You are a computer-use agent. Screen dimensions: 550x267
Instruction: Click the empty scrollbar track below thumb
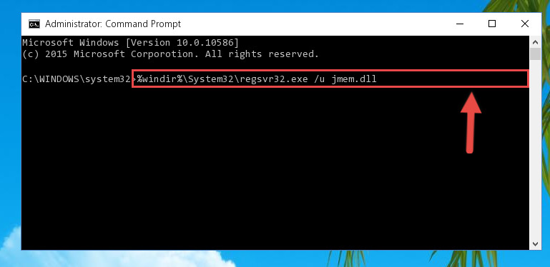coord(535,149)
